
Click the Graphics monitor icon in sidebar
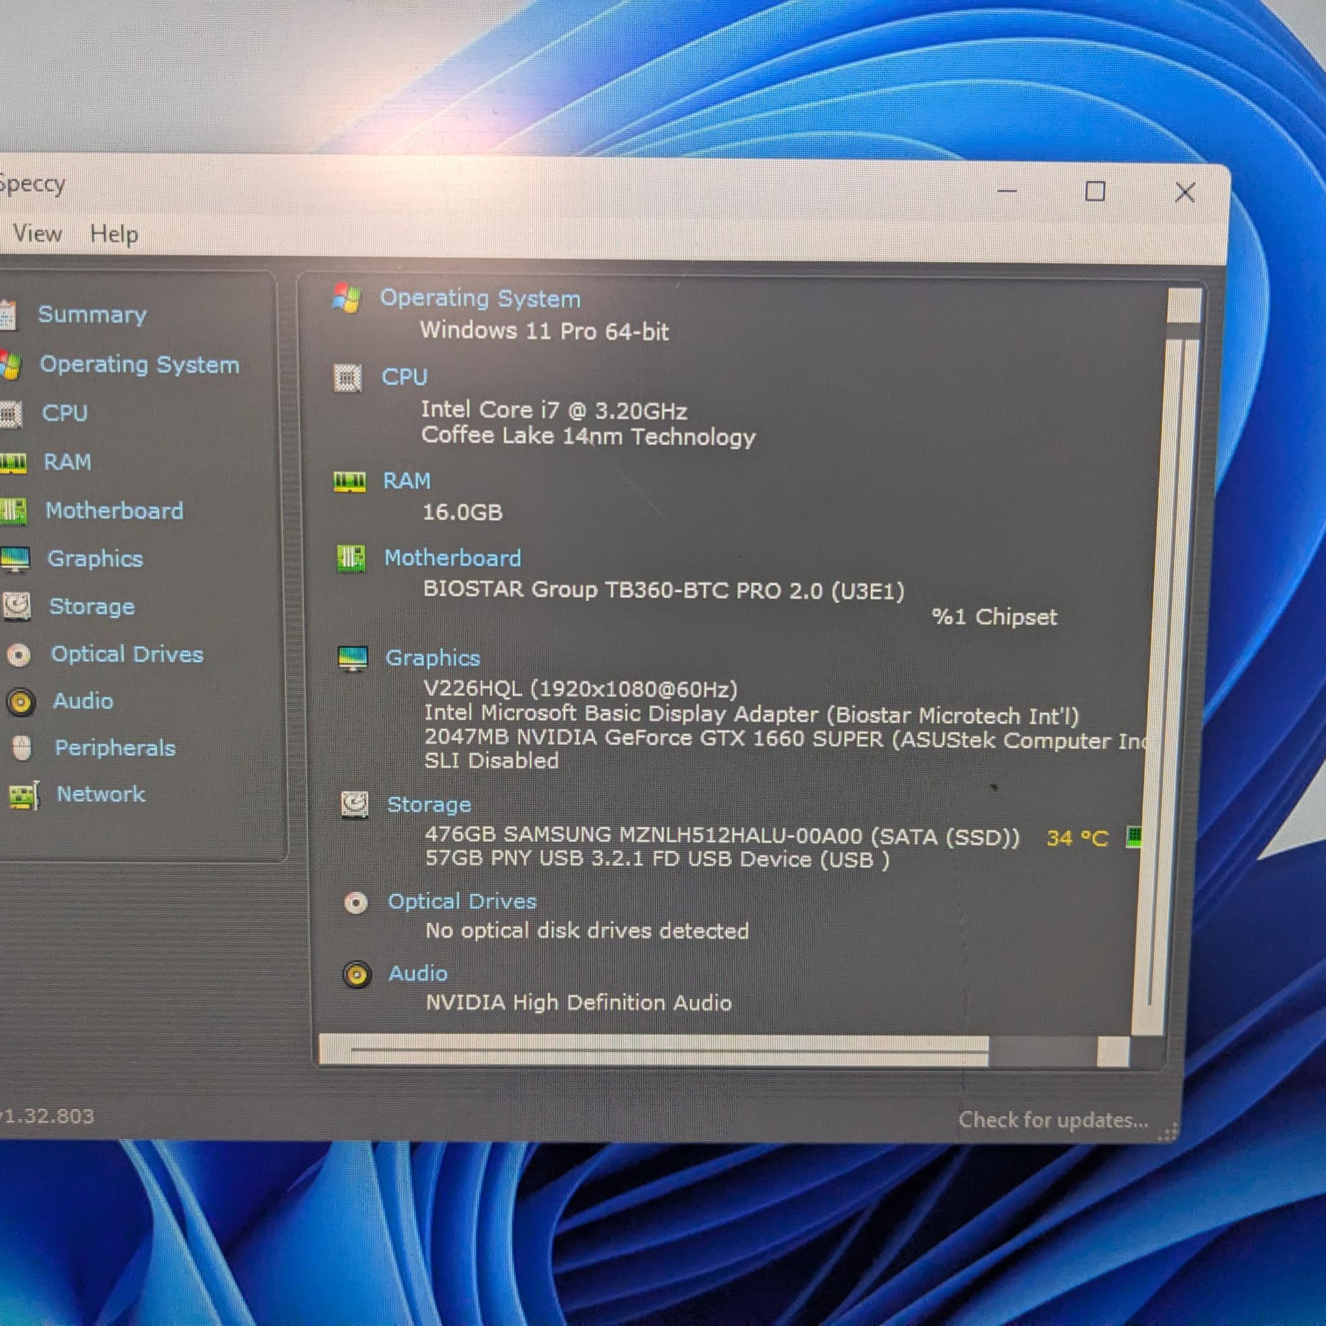point(15,559)
